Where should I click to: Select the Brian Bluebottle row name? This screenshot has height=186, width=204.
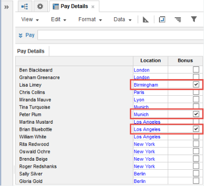click(x=35, y=129)
